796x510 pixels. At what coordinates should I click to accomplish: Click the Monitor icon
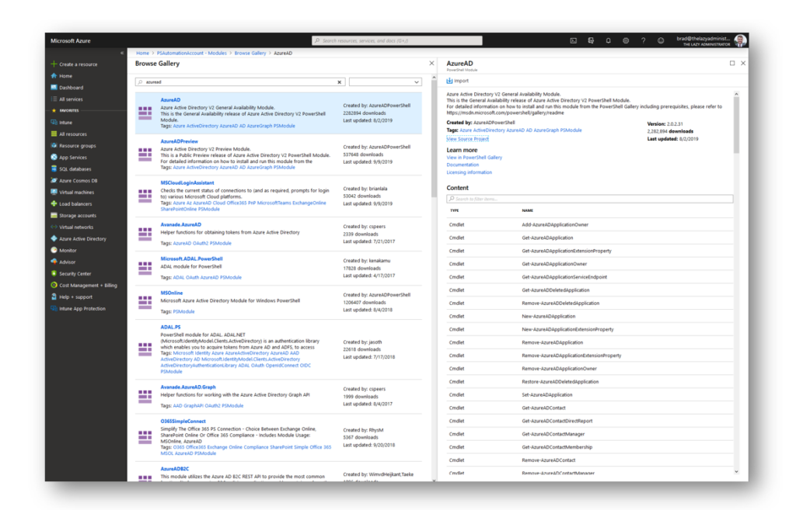coord(54,251)
